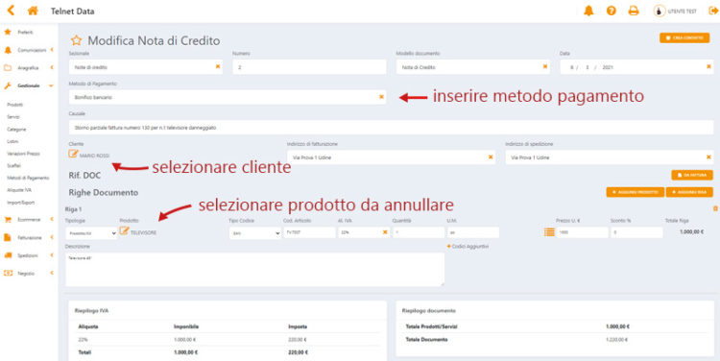
Task: Click into the U.M. field
Action: point(473,232)
